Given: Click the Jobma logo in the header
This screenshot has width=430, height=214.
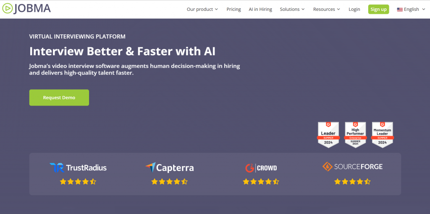Looking at the screenshot, I should tap(26, 9).
